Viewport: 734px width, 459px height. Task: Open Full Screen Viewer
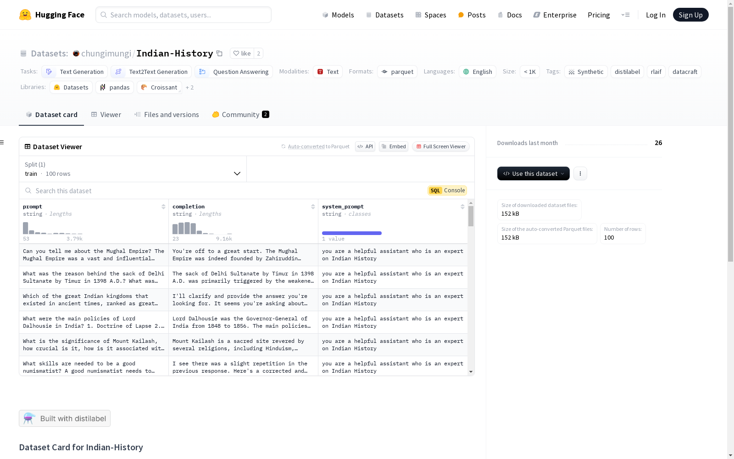(441, 146)
